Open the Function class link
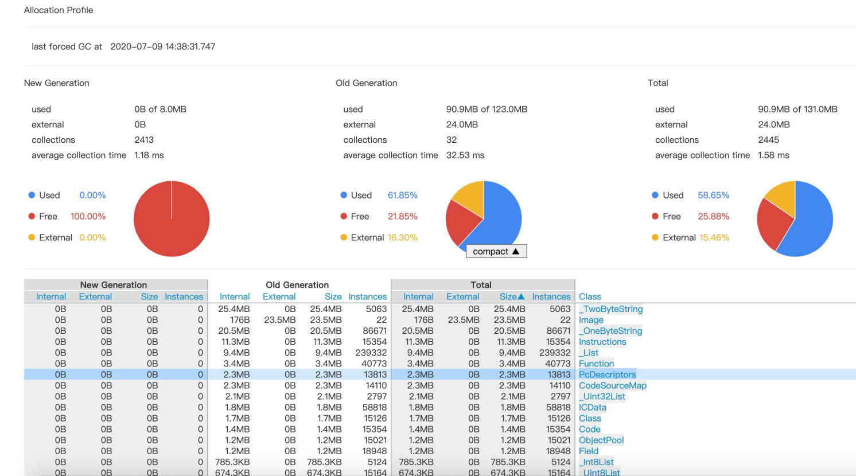856x476 pixels. point(596,364)
